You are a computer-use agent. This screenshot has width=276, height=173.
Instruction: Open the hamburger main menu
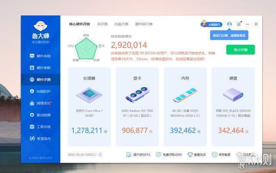[238, 24]
